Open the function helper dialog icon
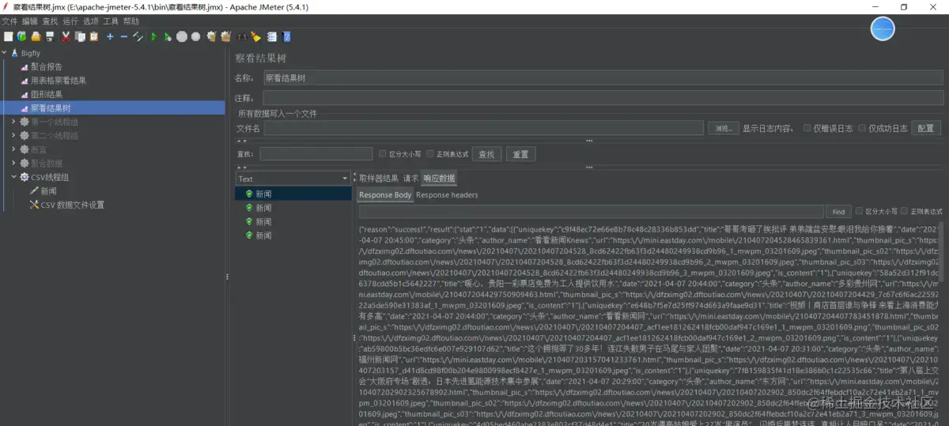The height and width of the screenshot is (426, 949). [271, 36]
